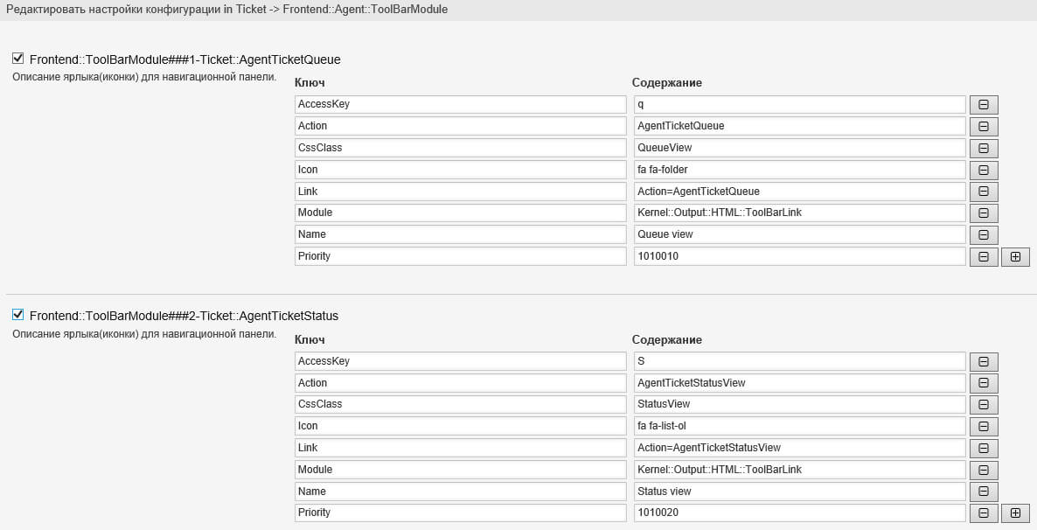The image size is (1037, 530).
Task: Remove the Name Queue view row
Action: tap(984, 235)
